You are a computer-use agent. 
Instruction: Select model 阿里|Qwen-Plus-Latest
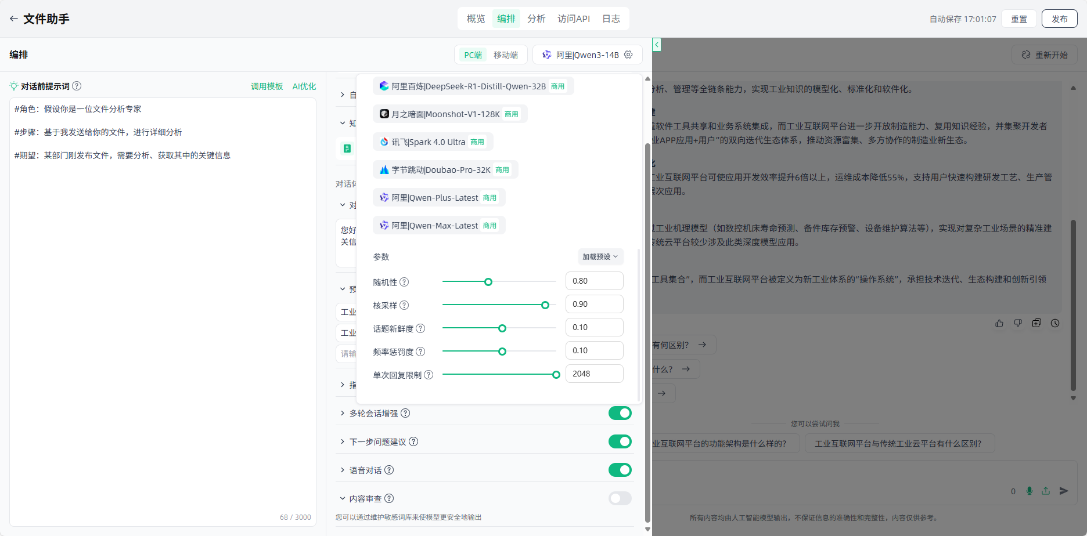coord(439,197)
